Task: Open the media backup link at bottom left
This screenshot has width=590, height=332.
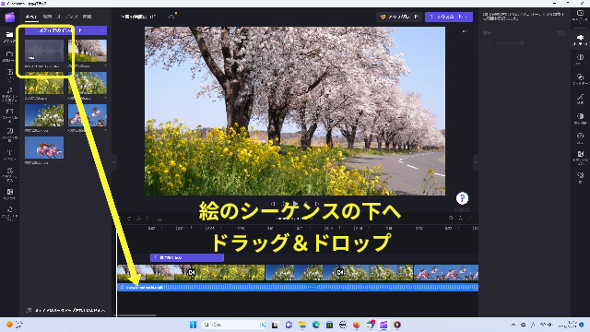Action: click(66, 310)
